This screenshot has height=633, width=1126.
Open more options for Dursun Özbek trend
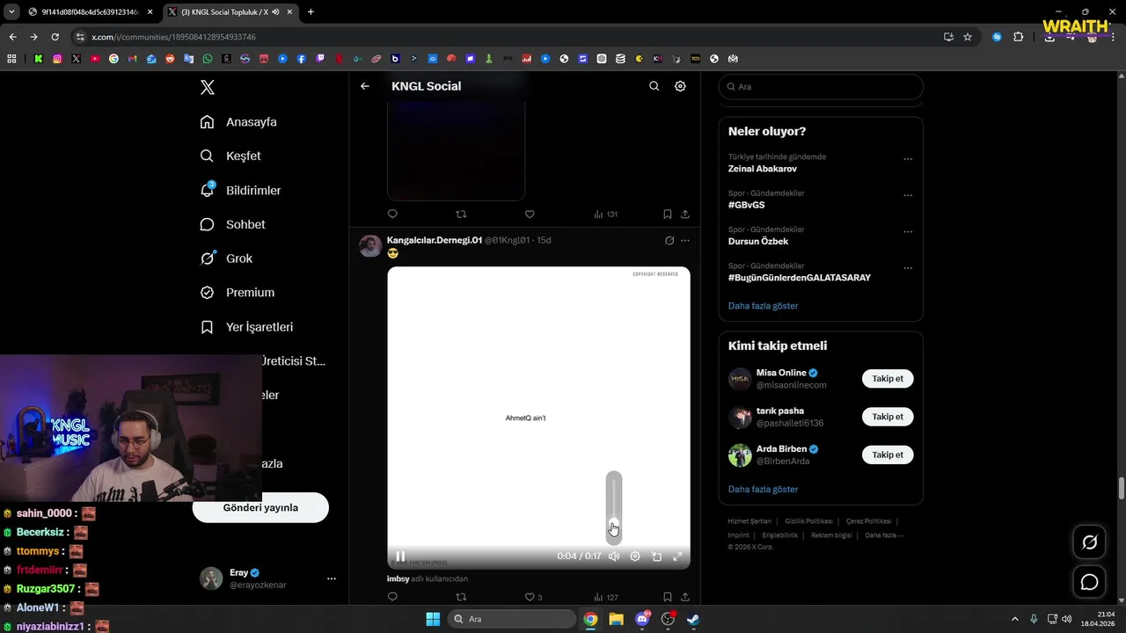coord(908,231)
